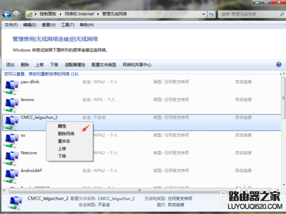Close the window with the red X
The image size is (286, 214).
point(279,2)
